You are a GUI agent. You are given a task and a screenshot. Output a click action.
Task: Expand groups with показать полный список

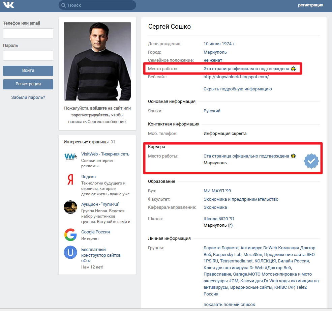pos(229,305)
